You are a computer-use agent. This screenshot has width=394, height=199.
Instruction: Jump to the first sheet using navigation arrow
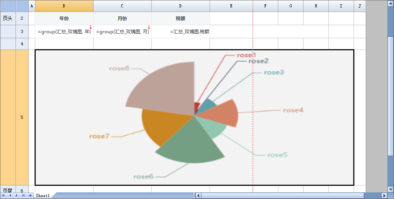point(4,196)
